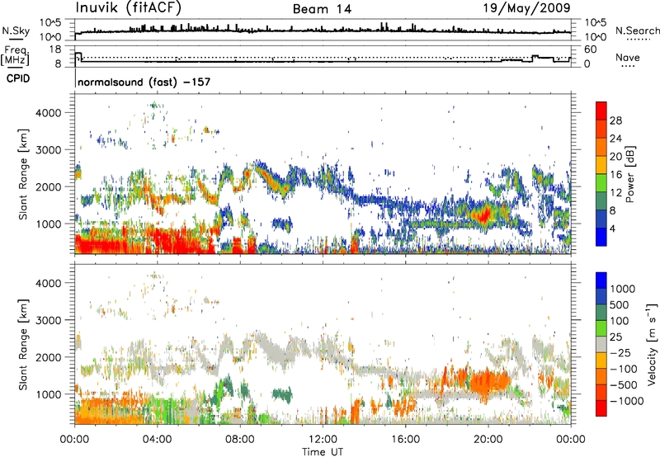This screenshot has height=457, width=660.
Task: Click the '4000' tick on the power panel axis
Action: pos(49,113)
